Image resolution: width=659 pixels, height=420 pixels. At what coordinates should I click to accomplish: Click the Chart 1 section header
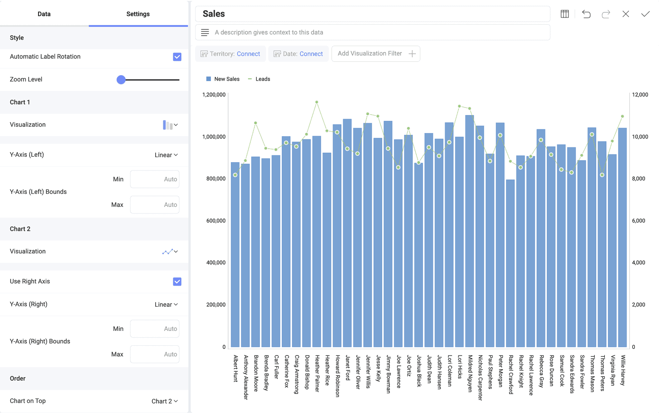[94, 102]
